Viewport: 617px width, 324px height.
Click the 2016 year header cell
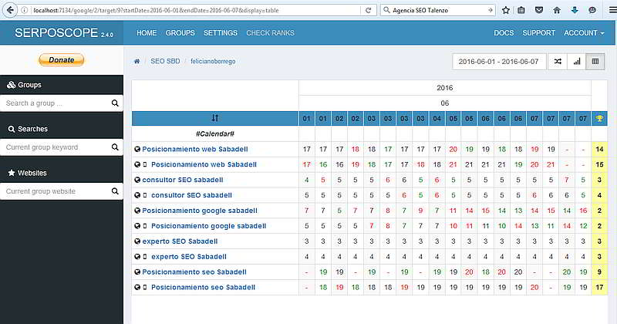(445, 88)
